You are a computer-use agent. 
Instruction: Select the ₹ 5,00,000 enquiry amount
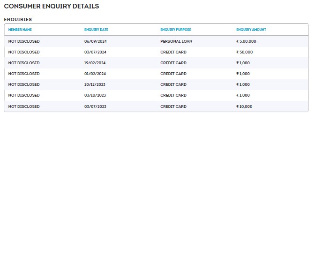246,41
